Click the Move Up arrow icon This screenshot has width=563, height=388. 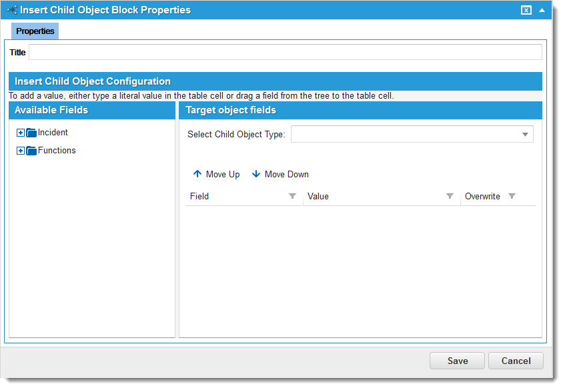(197, 173)
